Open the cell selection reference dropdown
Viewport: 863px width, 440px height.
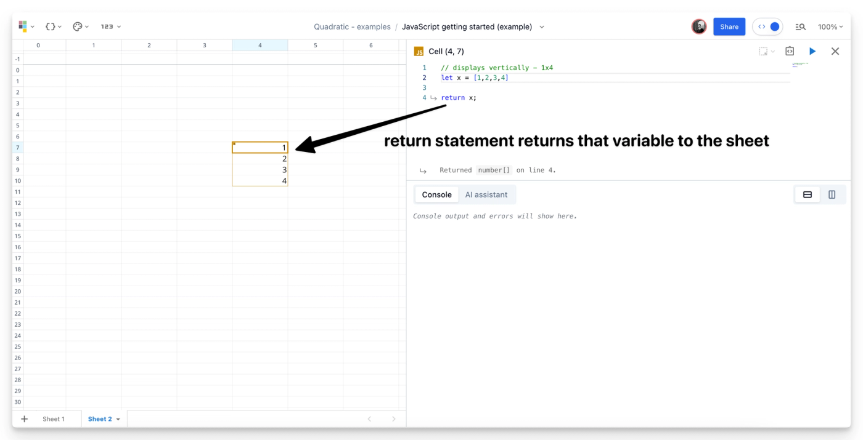(767, 52)
